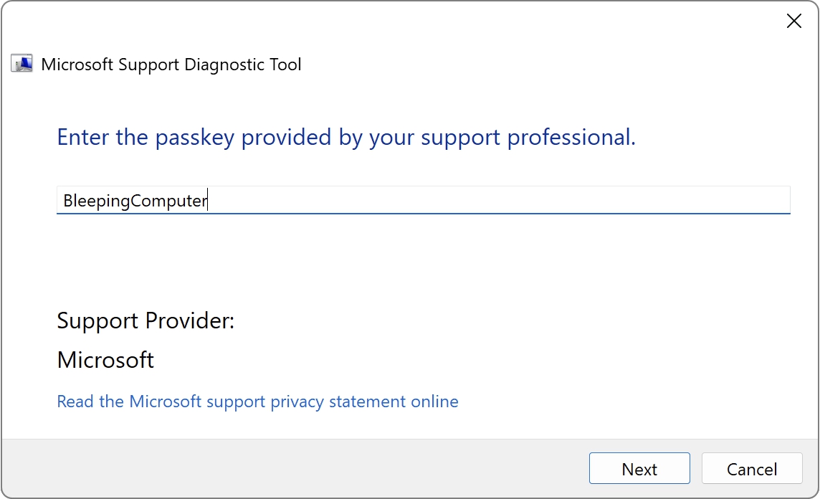
Task: Focus the passkey input field
Action: 423,200
